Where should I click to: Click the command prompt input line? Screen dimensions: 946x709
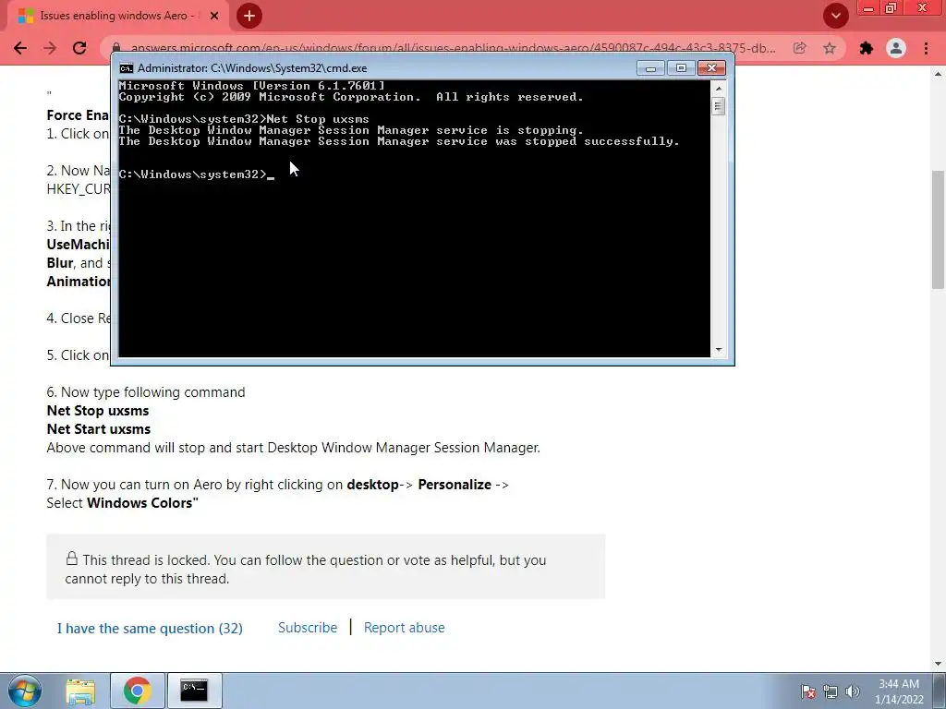pyautogui.click(x=196, y=174)
